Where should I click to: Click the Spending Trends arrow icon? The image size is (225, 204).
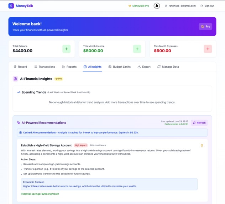(x=19, y=93)
